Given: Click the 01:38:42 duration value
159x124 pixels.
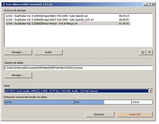Looking at the screenshot, I should pyautogui.click(x=124, y=24).
